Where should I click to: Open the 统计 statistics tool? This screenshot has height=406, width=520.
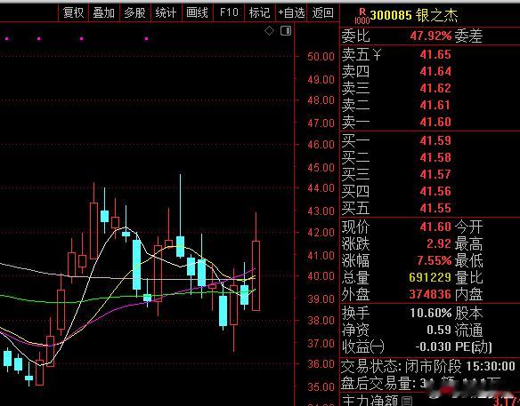[x=166, y=13]
